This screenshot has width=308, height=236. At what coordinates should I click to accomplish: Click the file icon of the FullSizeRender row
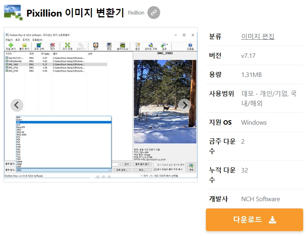pos(7,61)
